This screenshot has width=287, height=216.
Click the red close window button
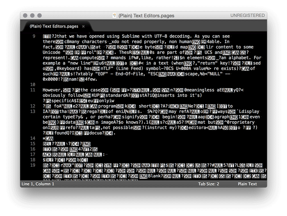pos(25,16)
